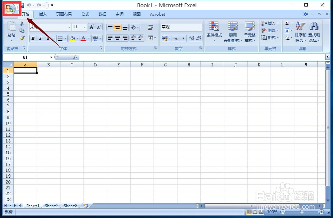Click the Clear eraser icon

coord(287,38)
